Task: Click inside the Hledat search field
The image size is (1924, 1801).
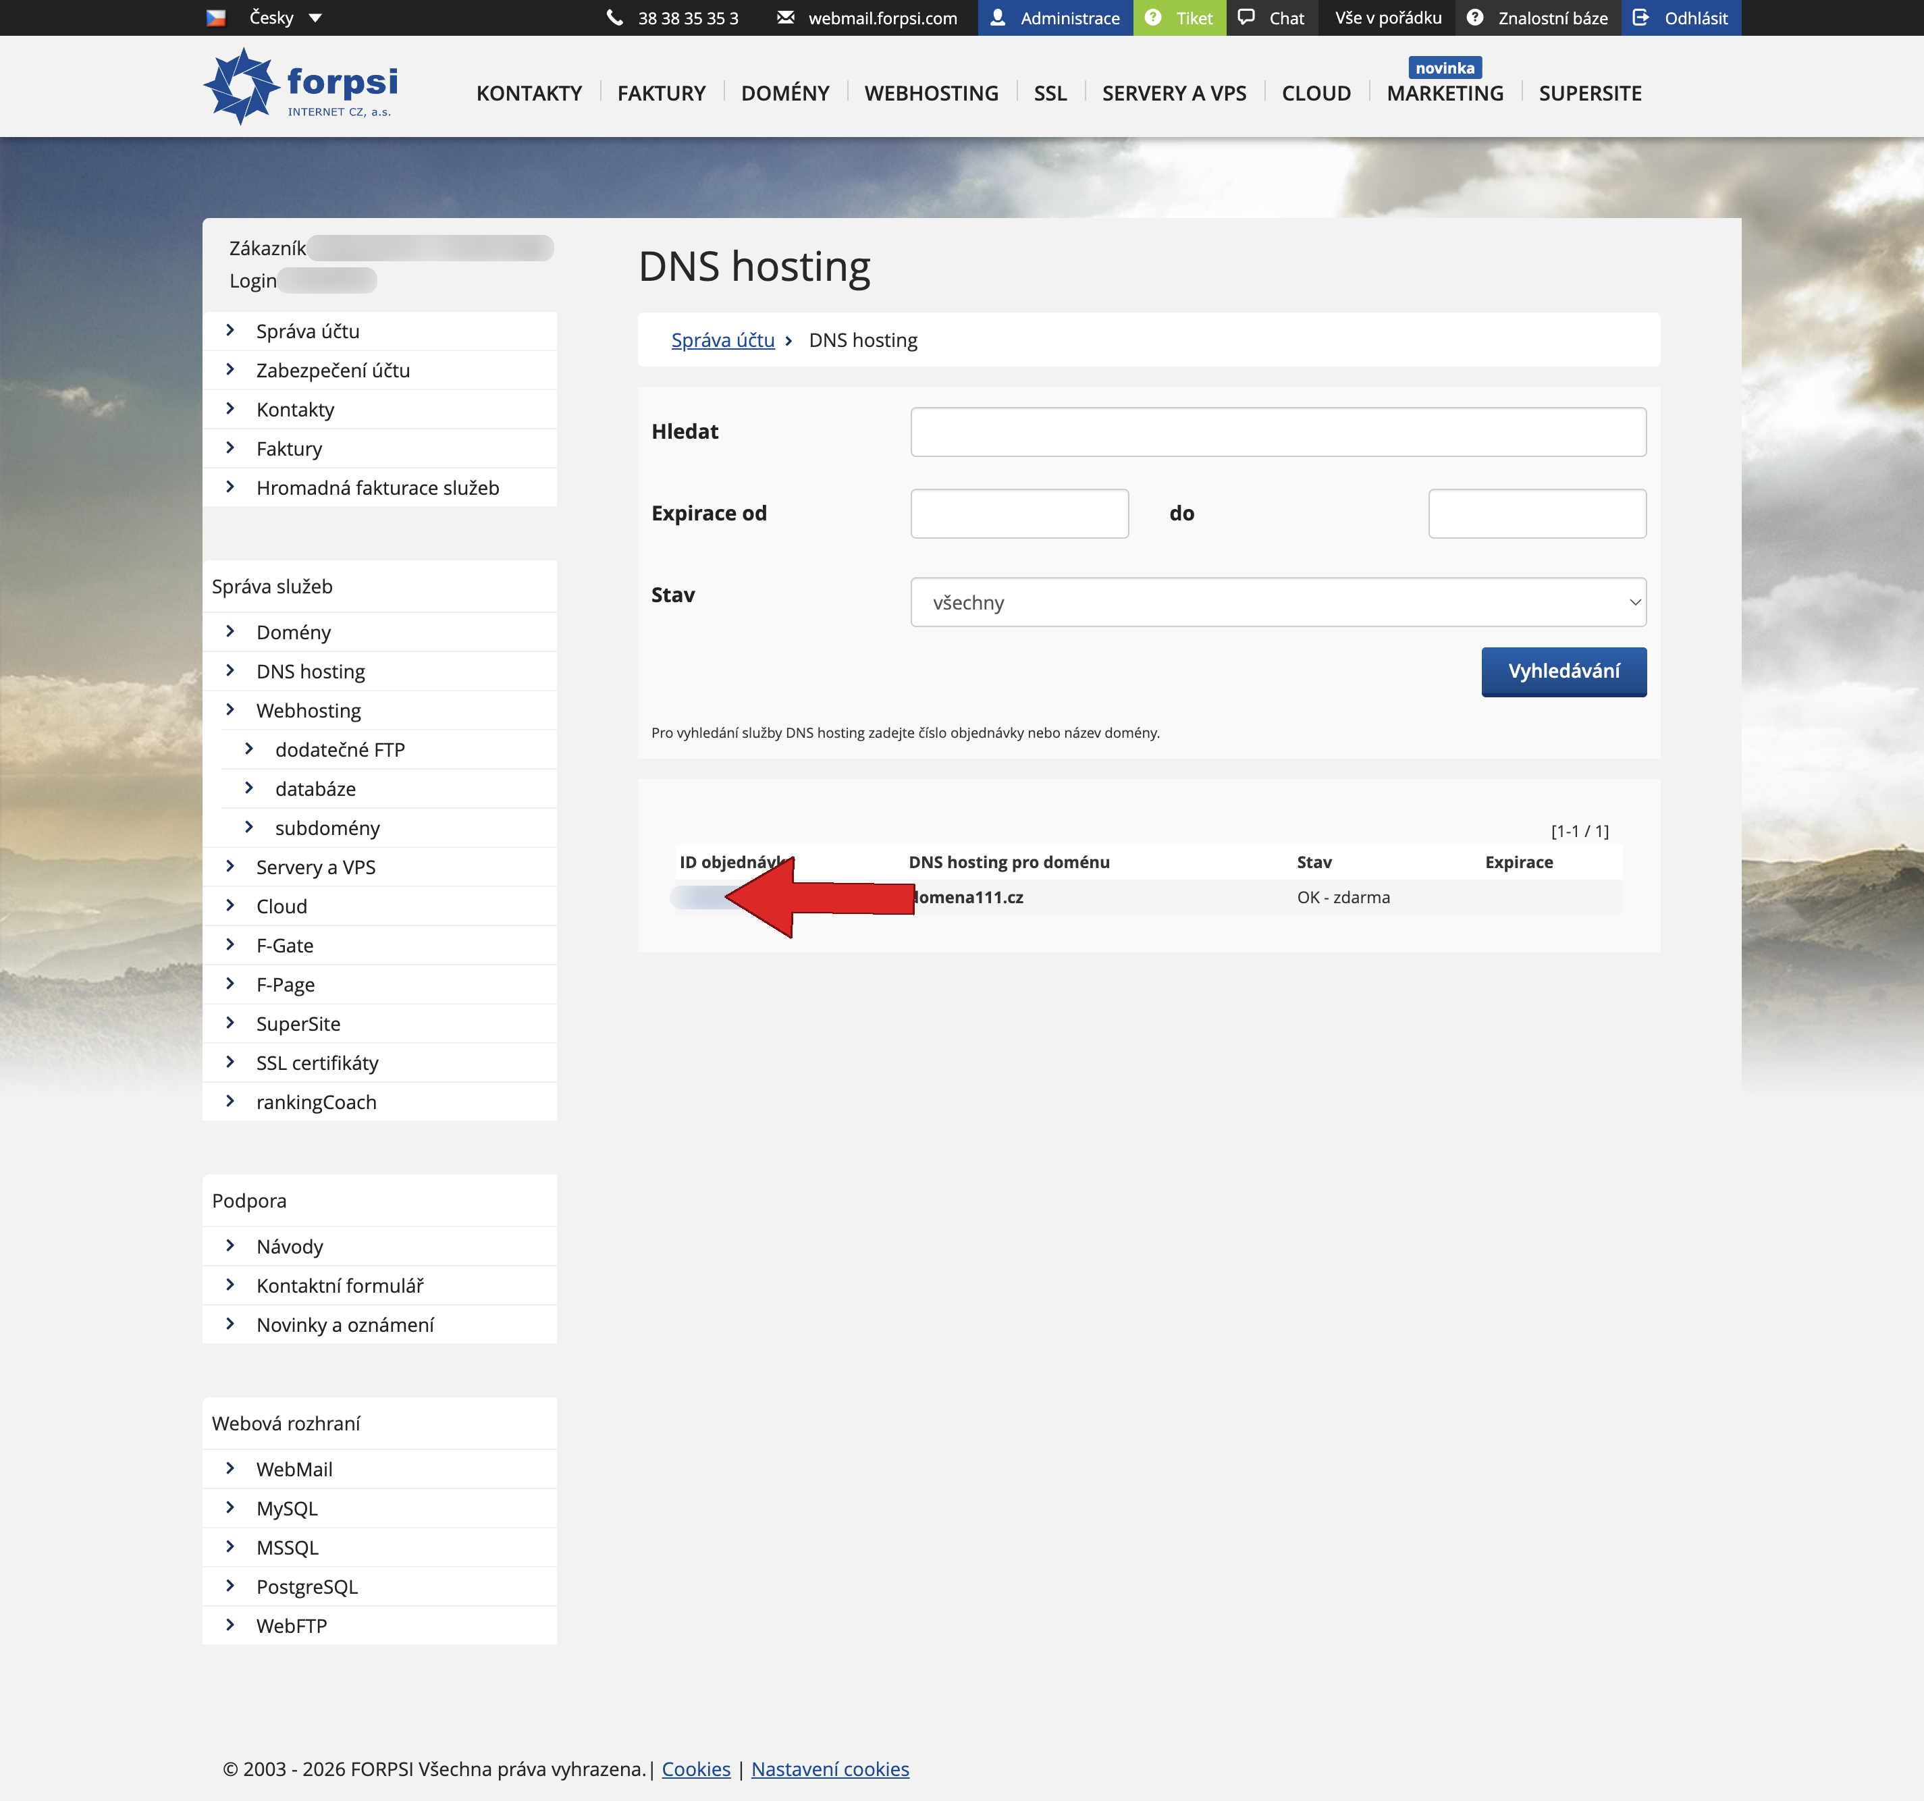Action: click(1277, 431)
